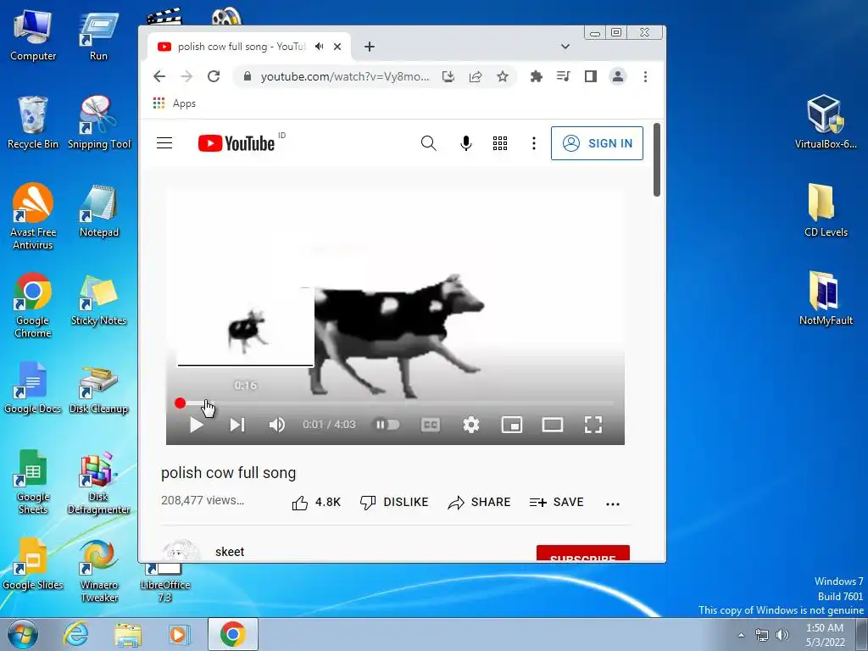Open media controls icon in Chrome toolbar
The image size is (868, 651).
click(x=563, y=76)
